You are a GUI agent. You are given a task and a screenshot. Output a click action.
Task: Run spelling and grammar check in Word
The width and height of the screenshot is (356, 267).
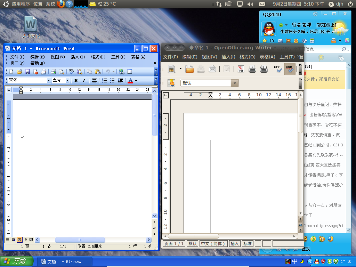pos(71,72)
